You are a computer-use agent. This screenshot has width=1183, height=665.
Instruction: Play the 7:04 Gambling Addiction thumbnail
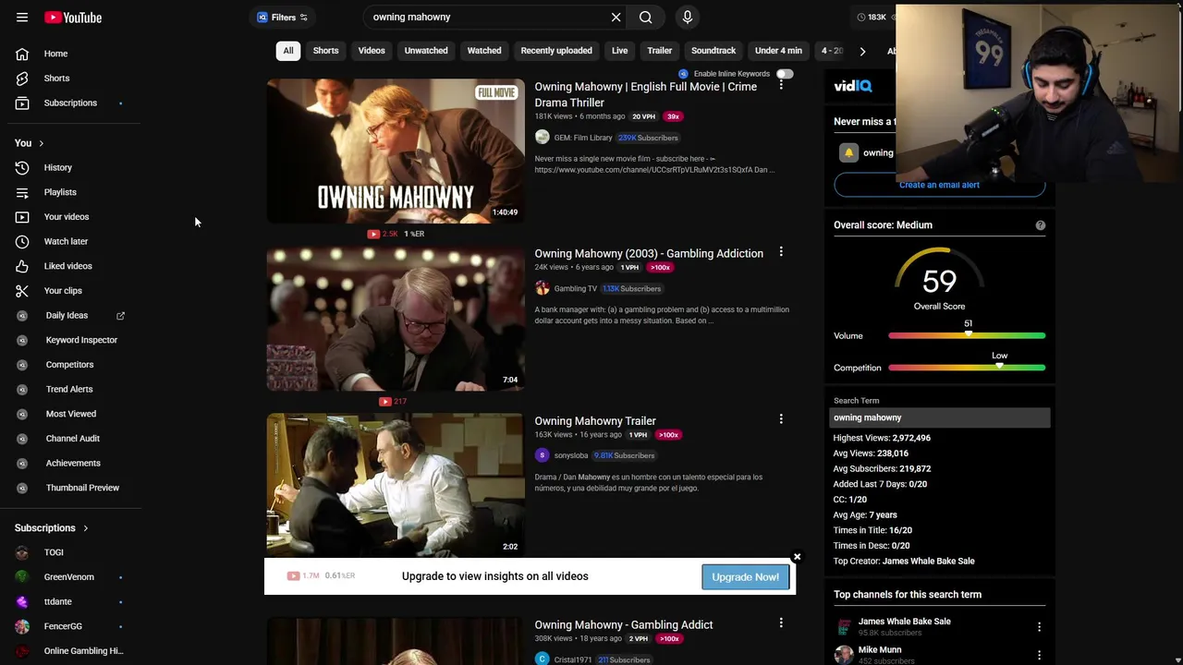396,319
